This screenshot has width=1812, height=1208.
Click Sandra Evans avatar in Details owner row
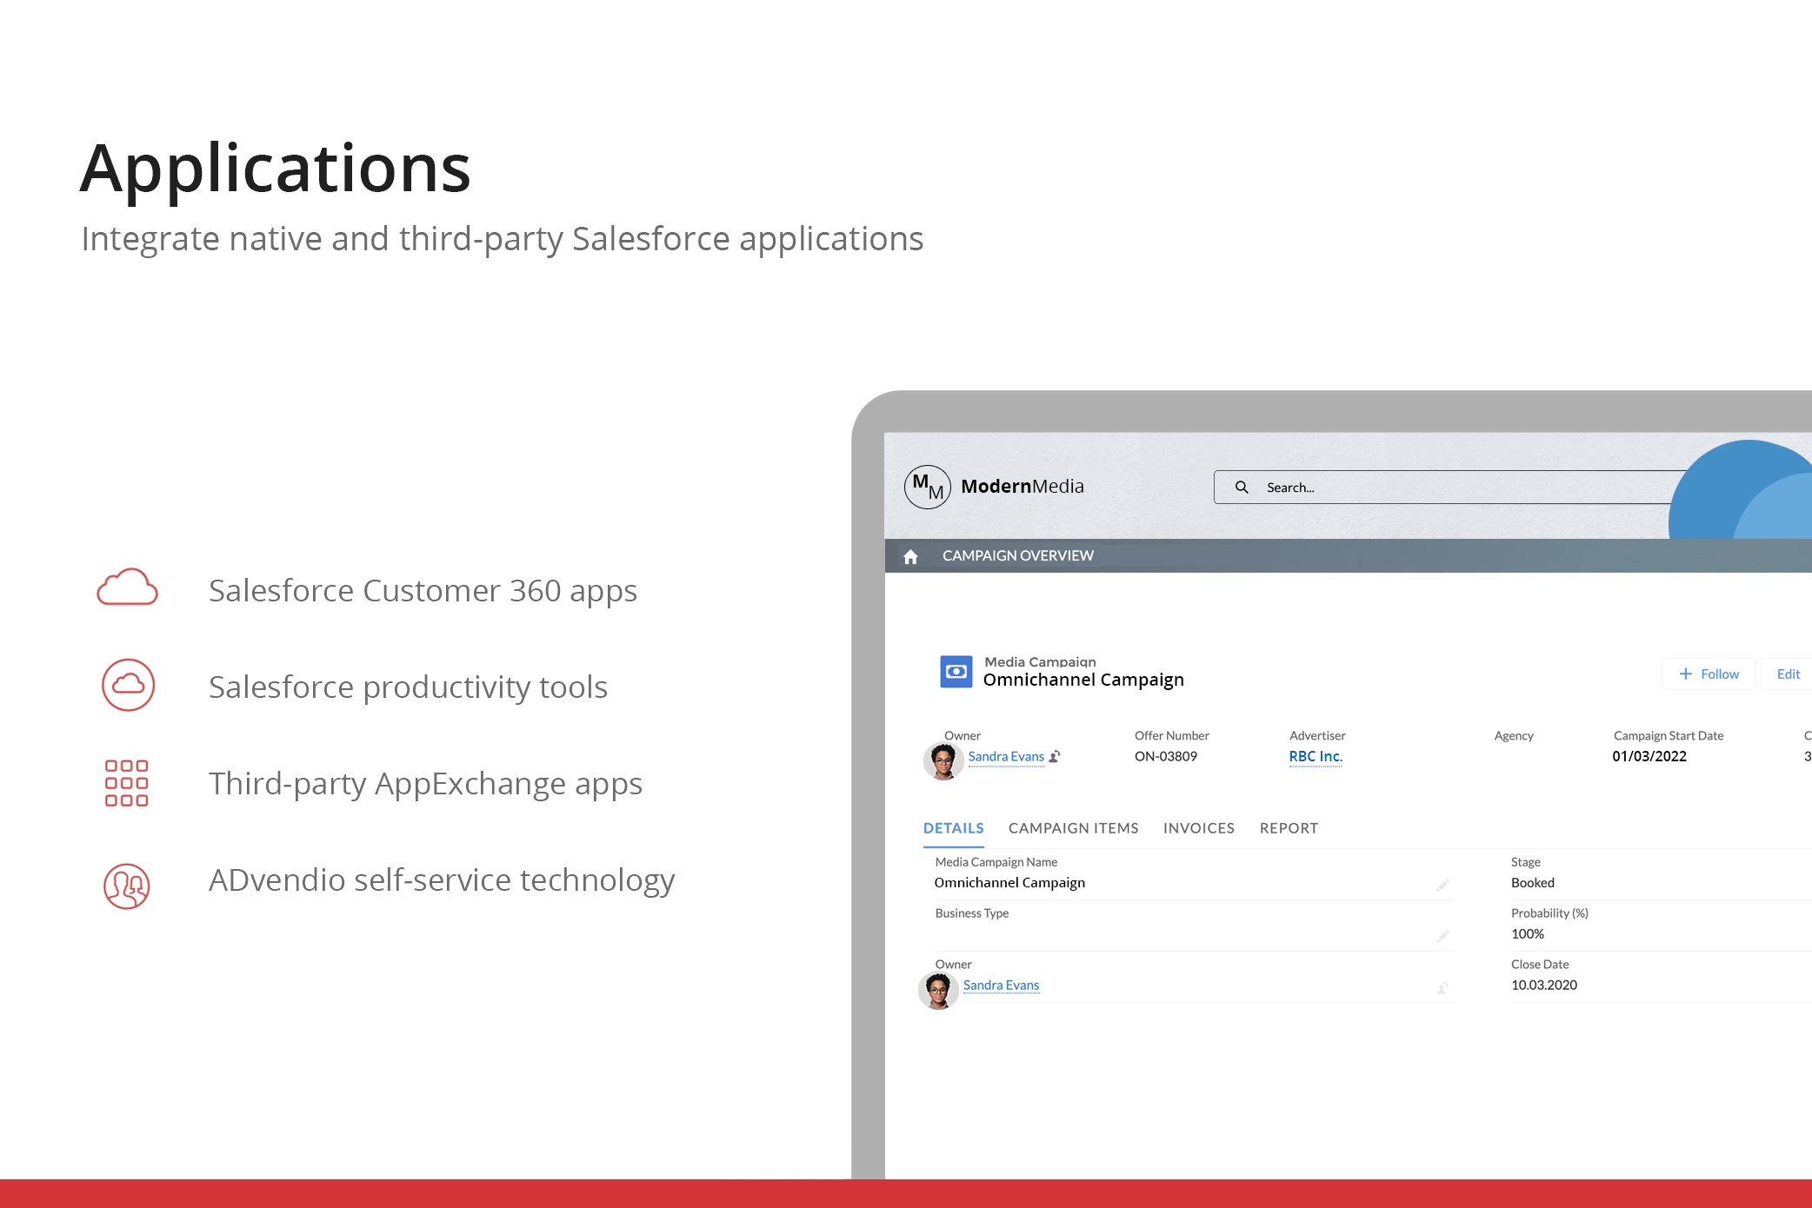click(x=938, y=990)
